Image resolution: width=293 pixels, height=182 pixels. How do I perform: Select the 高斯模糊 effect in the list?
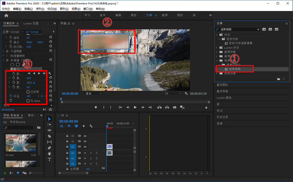pos(234,69)
